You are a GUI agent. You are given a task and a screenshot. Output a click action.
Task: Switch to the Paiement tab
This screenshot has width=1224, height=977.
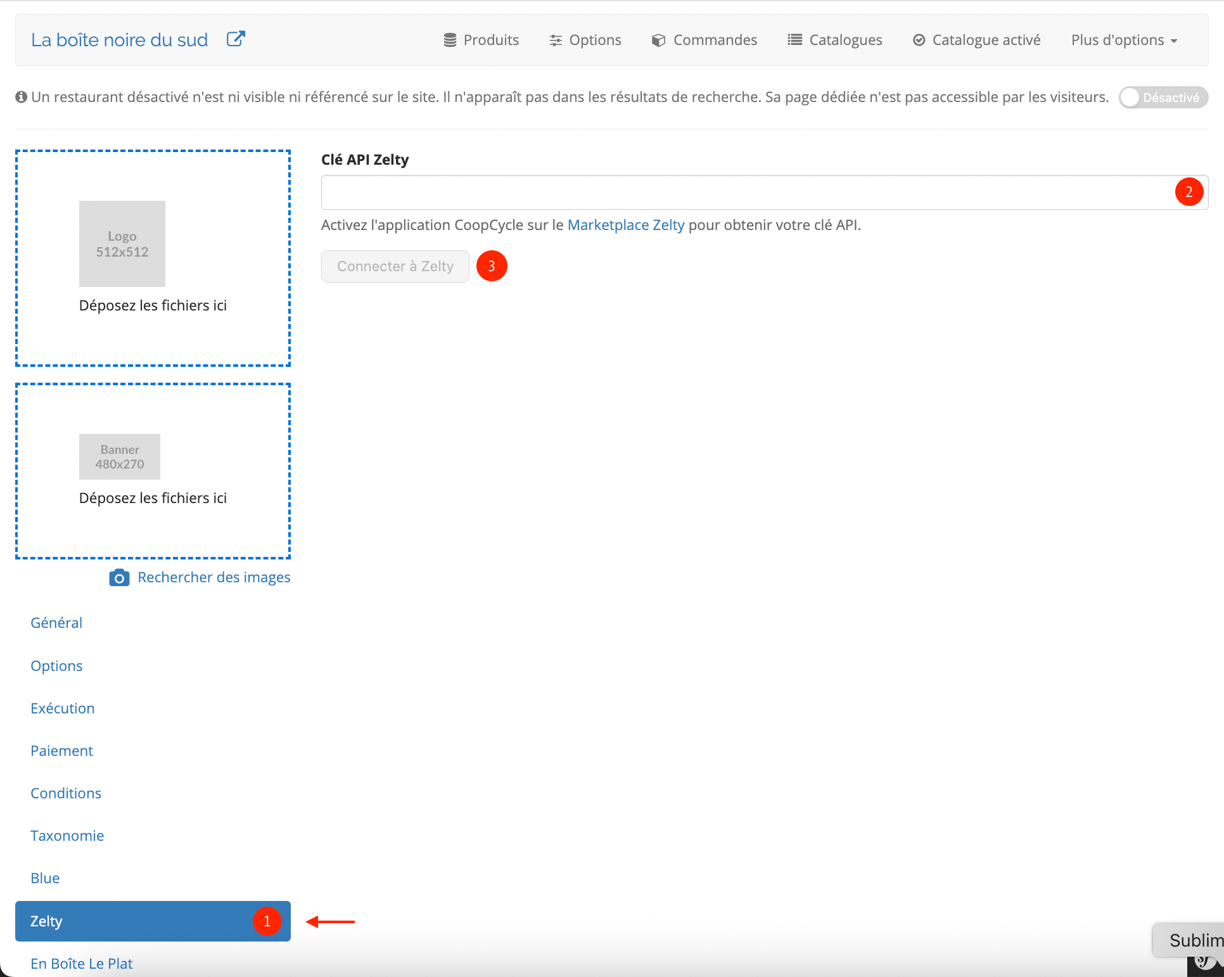pos(61,751)
